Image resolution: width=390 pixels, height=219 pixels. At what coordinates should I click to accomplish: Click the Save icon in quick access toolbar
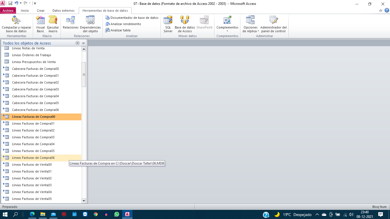click(10, 3)
